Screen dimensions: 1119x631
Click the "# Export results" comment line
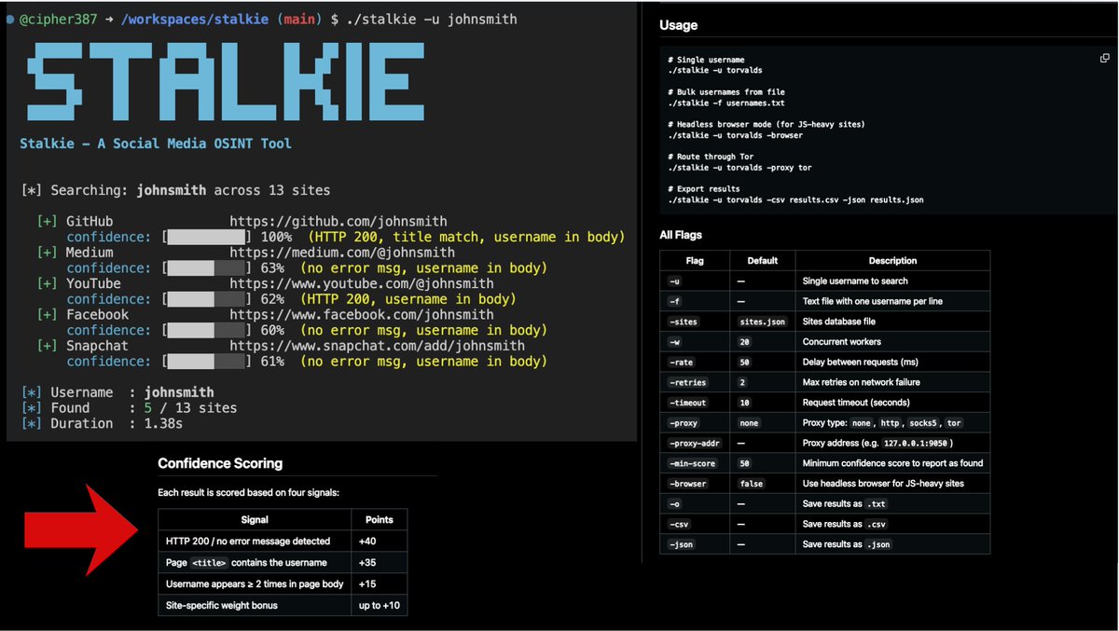tap(704, 189)
